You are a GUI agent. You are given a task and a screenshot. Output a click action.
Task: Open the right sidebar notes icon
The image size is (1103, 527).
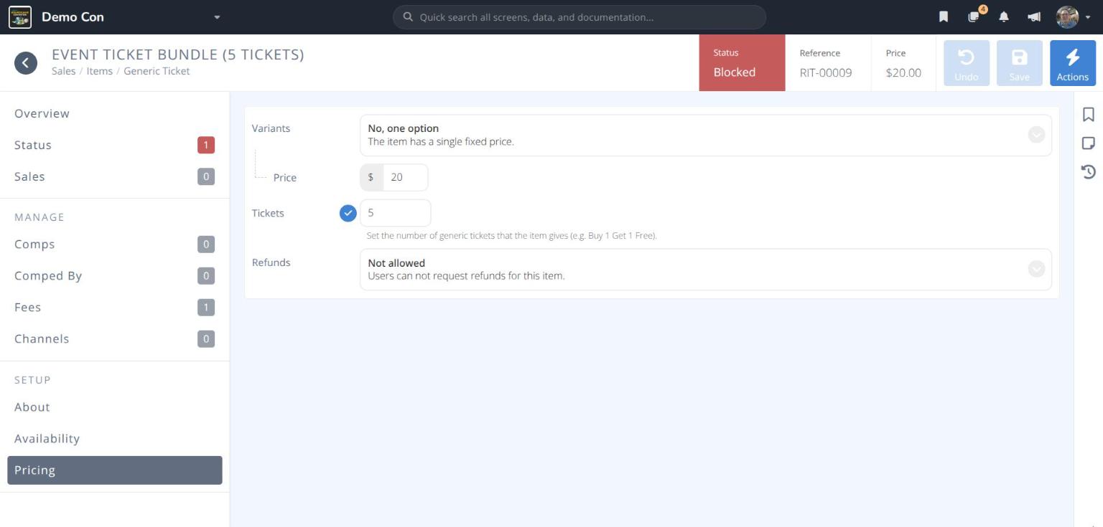coord(1089,143)
